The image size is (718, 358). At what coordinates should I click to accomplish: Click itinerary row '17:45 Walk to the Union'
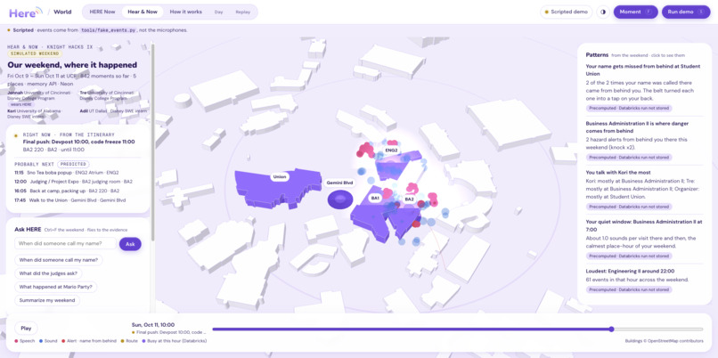click(78, 200)
